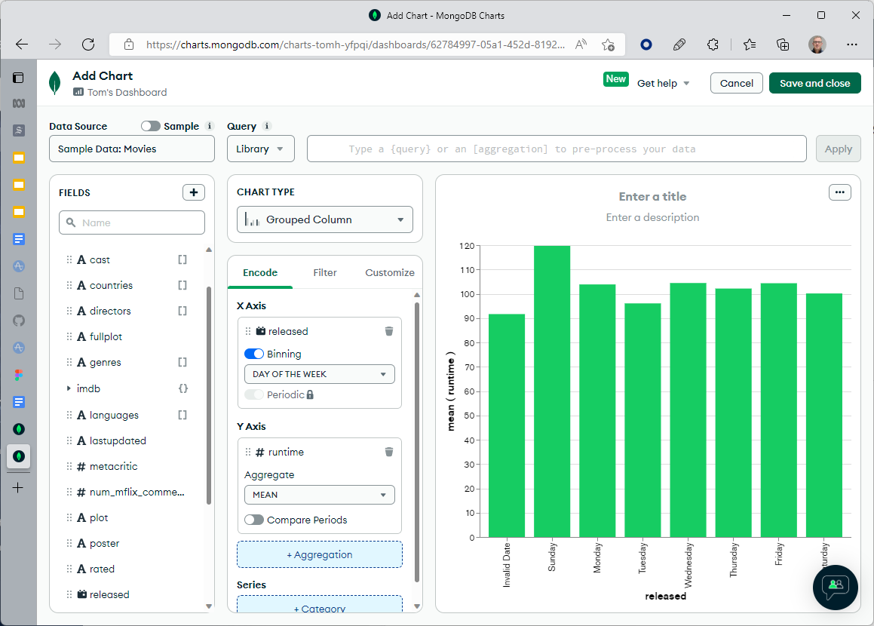Expand the imdb field tree item
Viewport: 874px width, 626px height.
69,388
